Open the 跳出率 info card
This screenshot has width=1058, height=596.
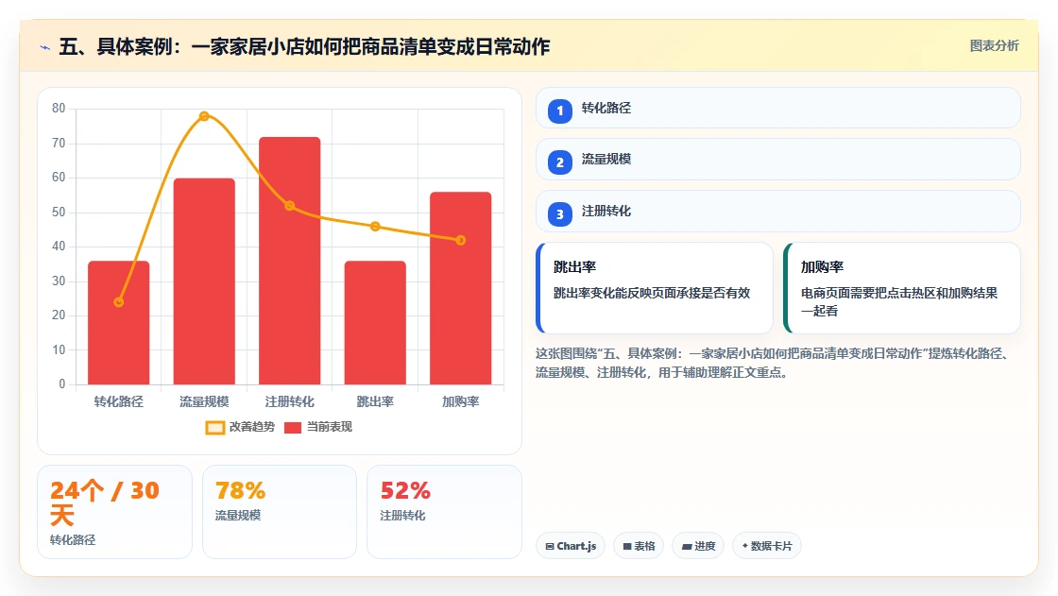655,288
